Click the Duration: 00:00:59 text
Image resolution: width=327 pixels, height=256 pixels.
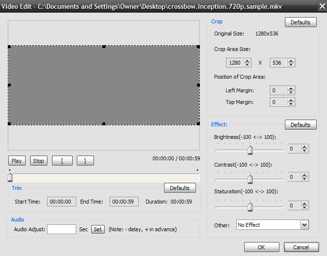pyautogui.click(x=169, y=202)
